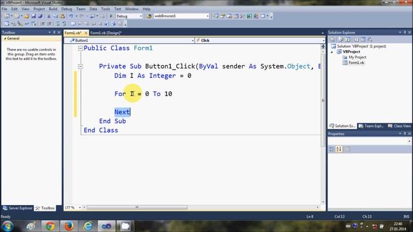Click the horizontal scrollbar of code editor
The height and width of the screenshot is (232, 413).
[x=137, y=208]
